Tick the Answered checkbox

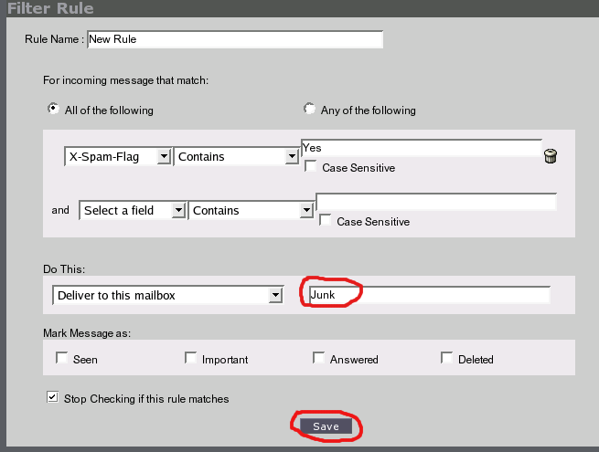pos(318,358)
